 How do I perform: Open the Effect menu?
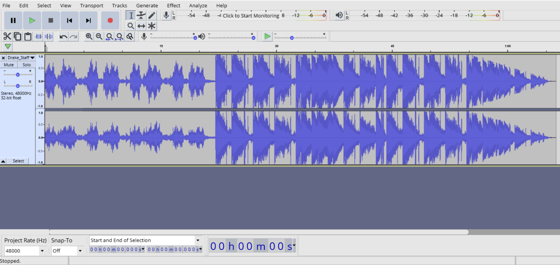coord(174,5)
